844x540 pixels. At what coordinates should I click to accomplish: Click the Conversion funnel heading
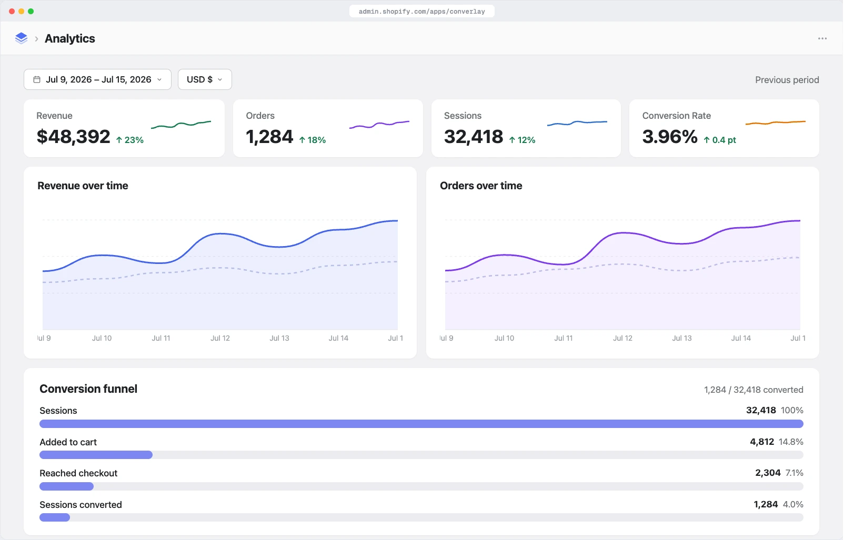(x=88, y=389)
